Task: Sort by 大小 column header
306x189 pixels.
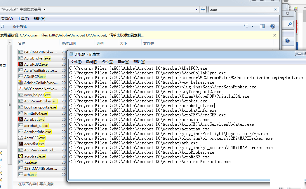Action: tap(123, 43)
